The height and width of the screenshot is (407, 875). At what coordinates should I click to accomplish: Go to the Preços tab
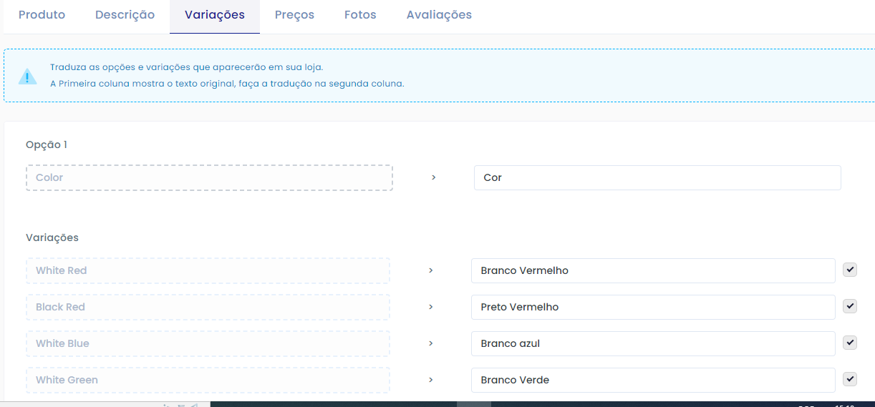point(294,15)
